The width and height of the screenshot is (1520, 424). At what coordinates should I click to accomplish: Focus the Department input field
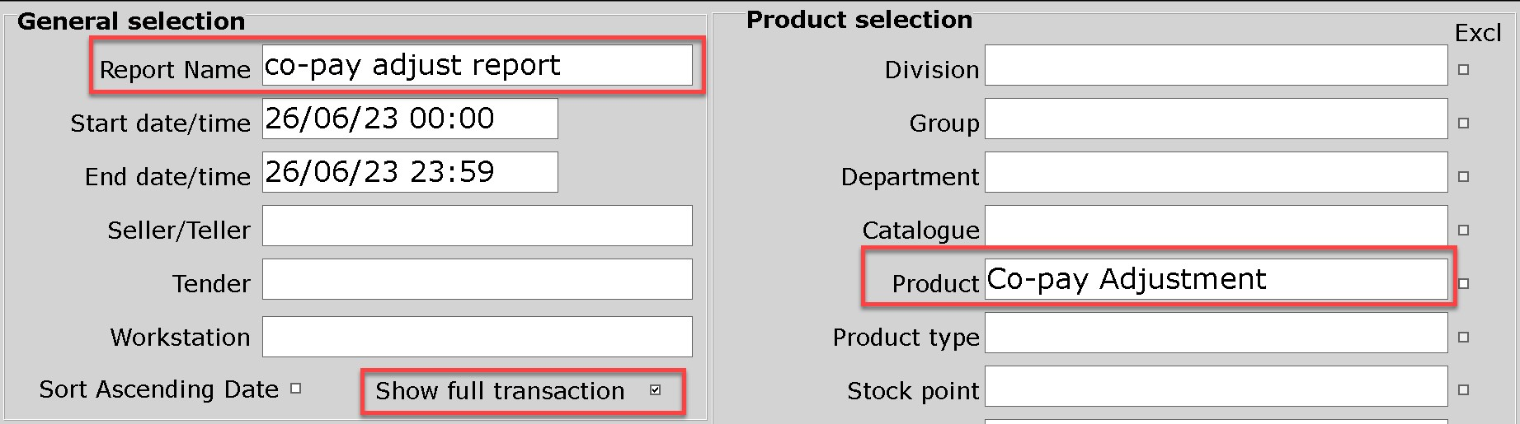(1216, 172)
